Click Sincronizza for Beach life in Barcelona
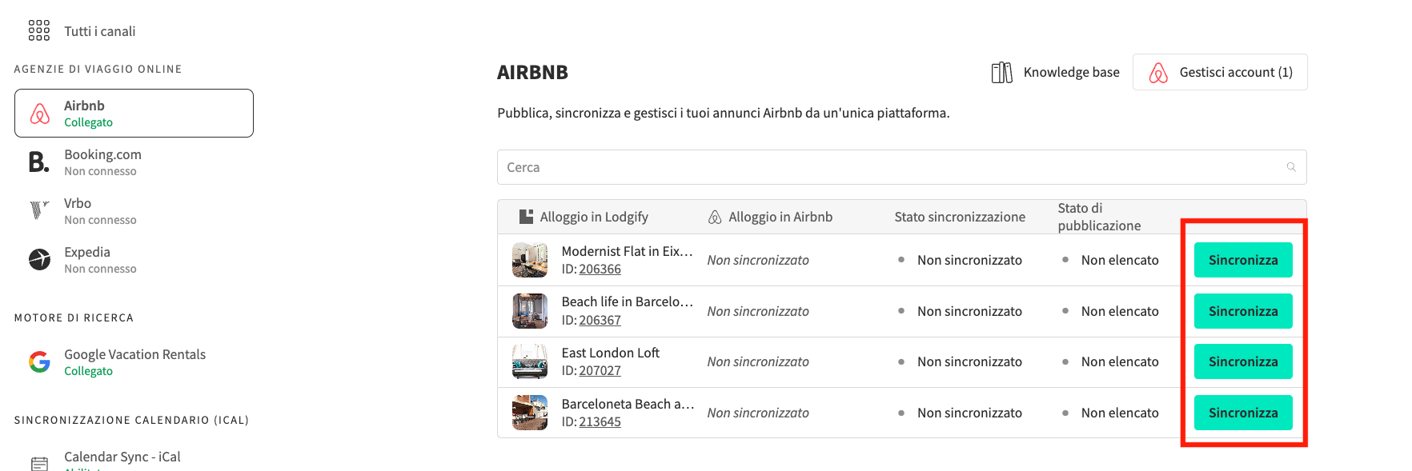 1243,311
